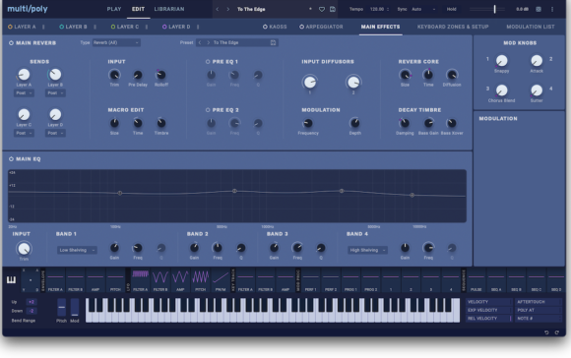The width and height of the screenshot is (571, 358).
Task: Enable Pre EQ 2
Action: pos(208,110)
